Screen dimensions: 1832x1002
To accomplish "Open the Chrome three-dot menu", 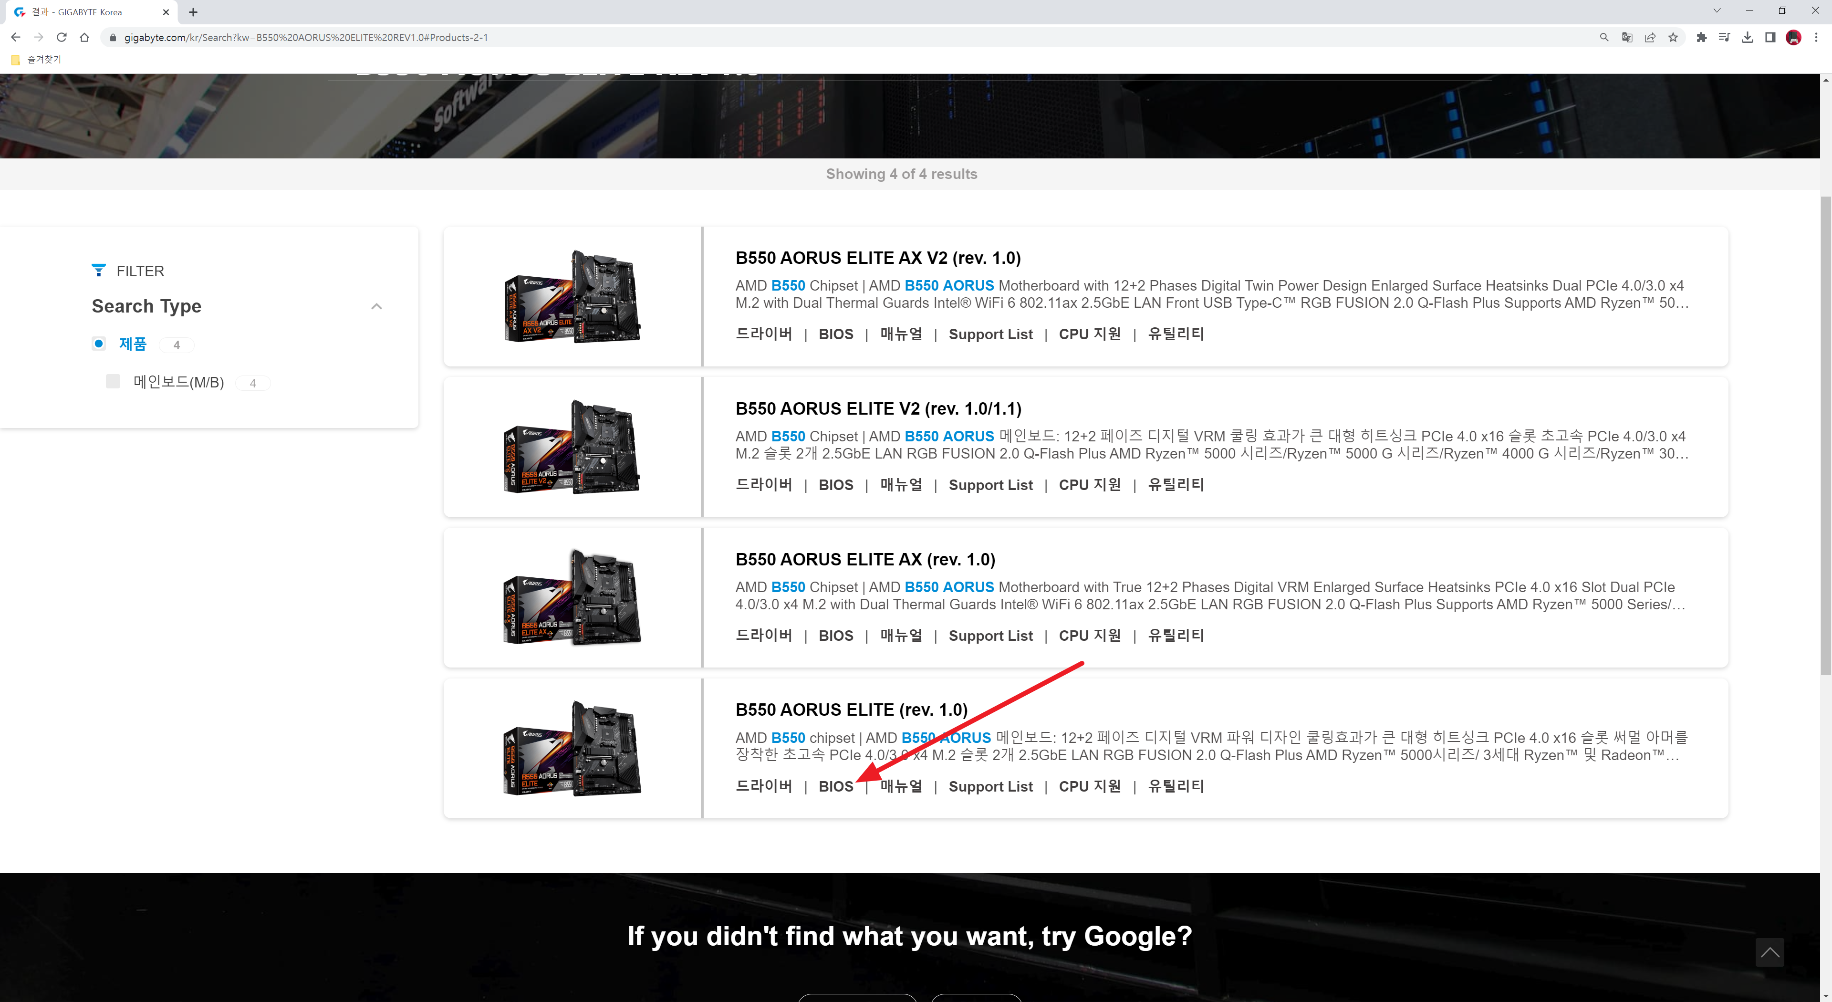I will pyautogui.click(x=1816, y=38).
